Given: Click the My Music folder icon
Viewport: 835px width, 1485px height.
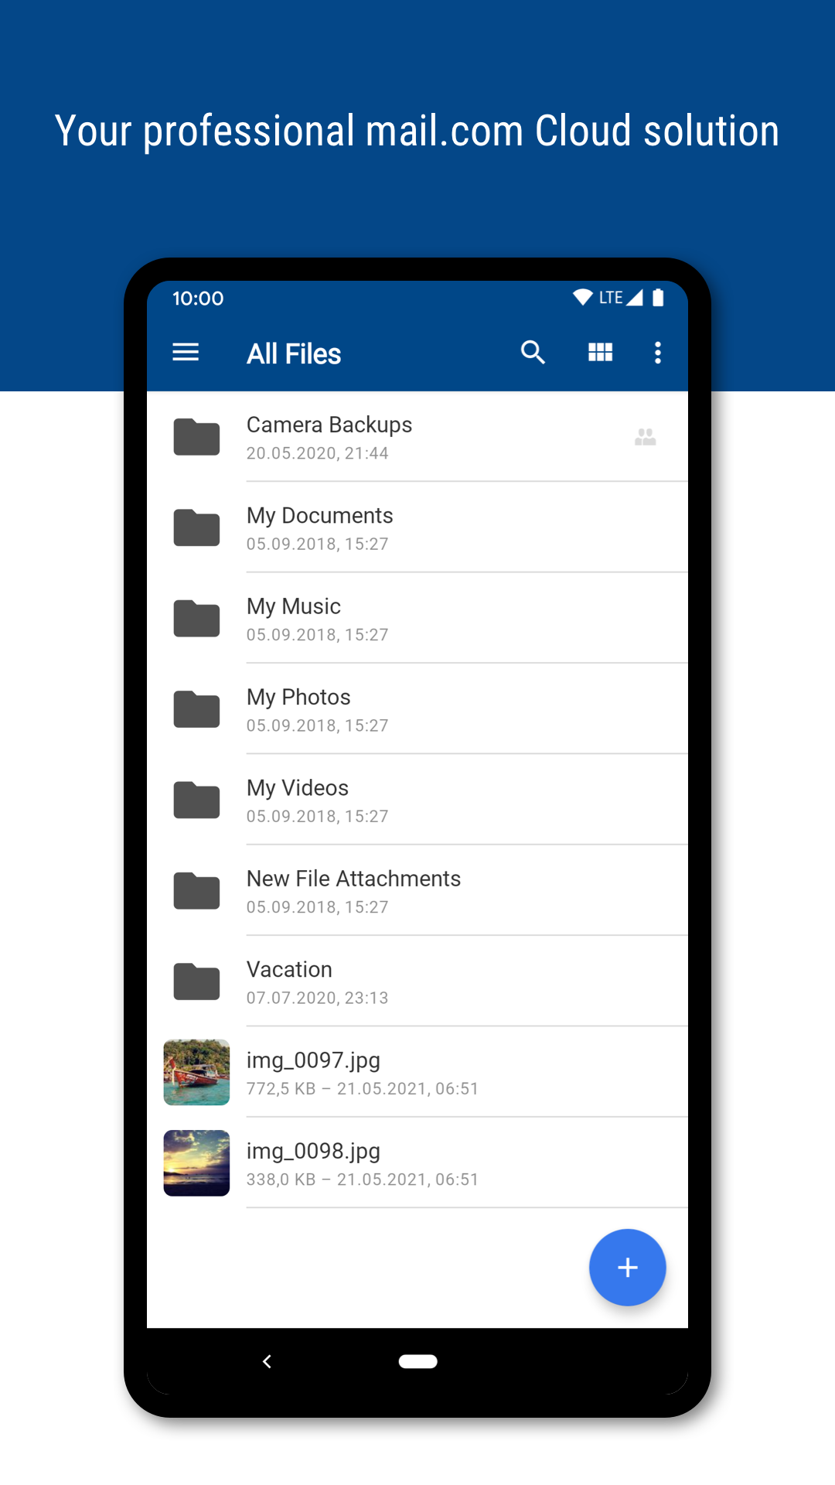Looking at the screenshot, I should click(196, 619).
